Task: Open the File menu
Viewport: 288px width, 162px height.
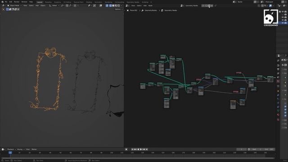Action: (x=6, y=2)
